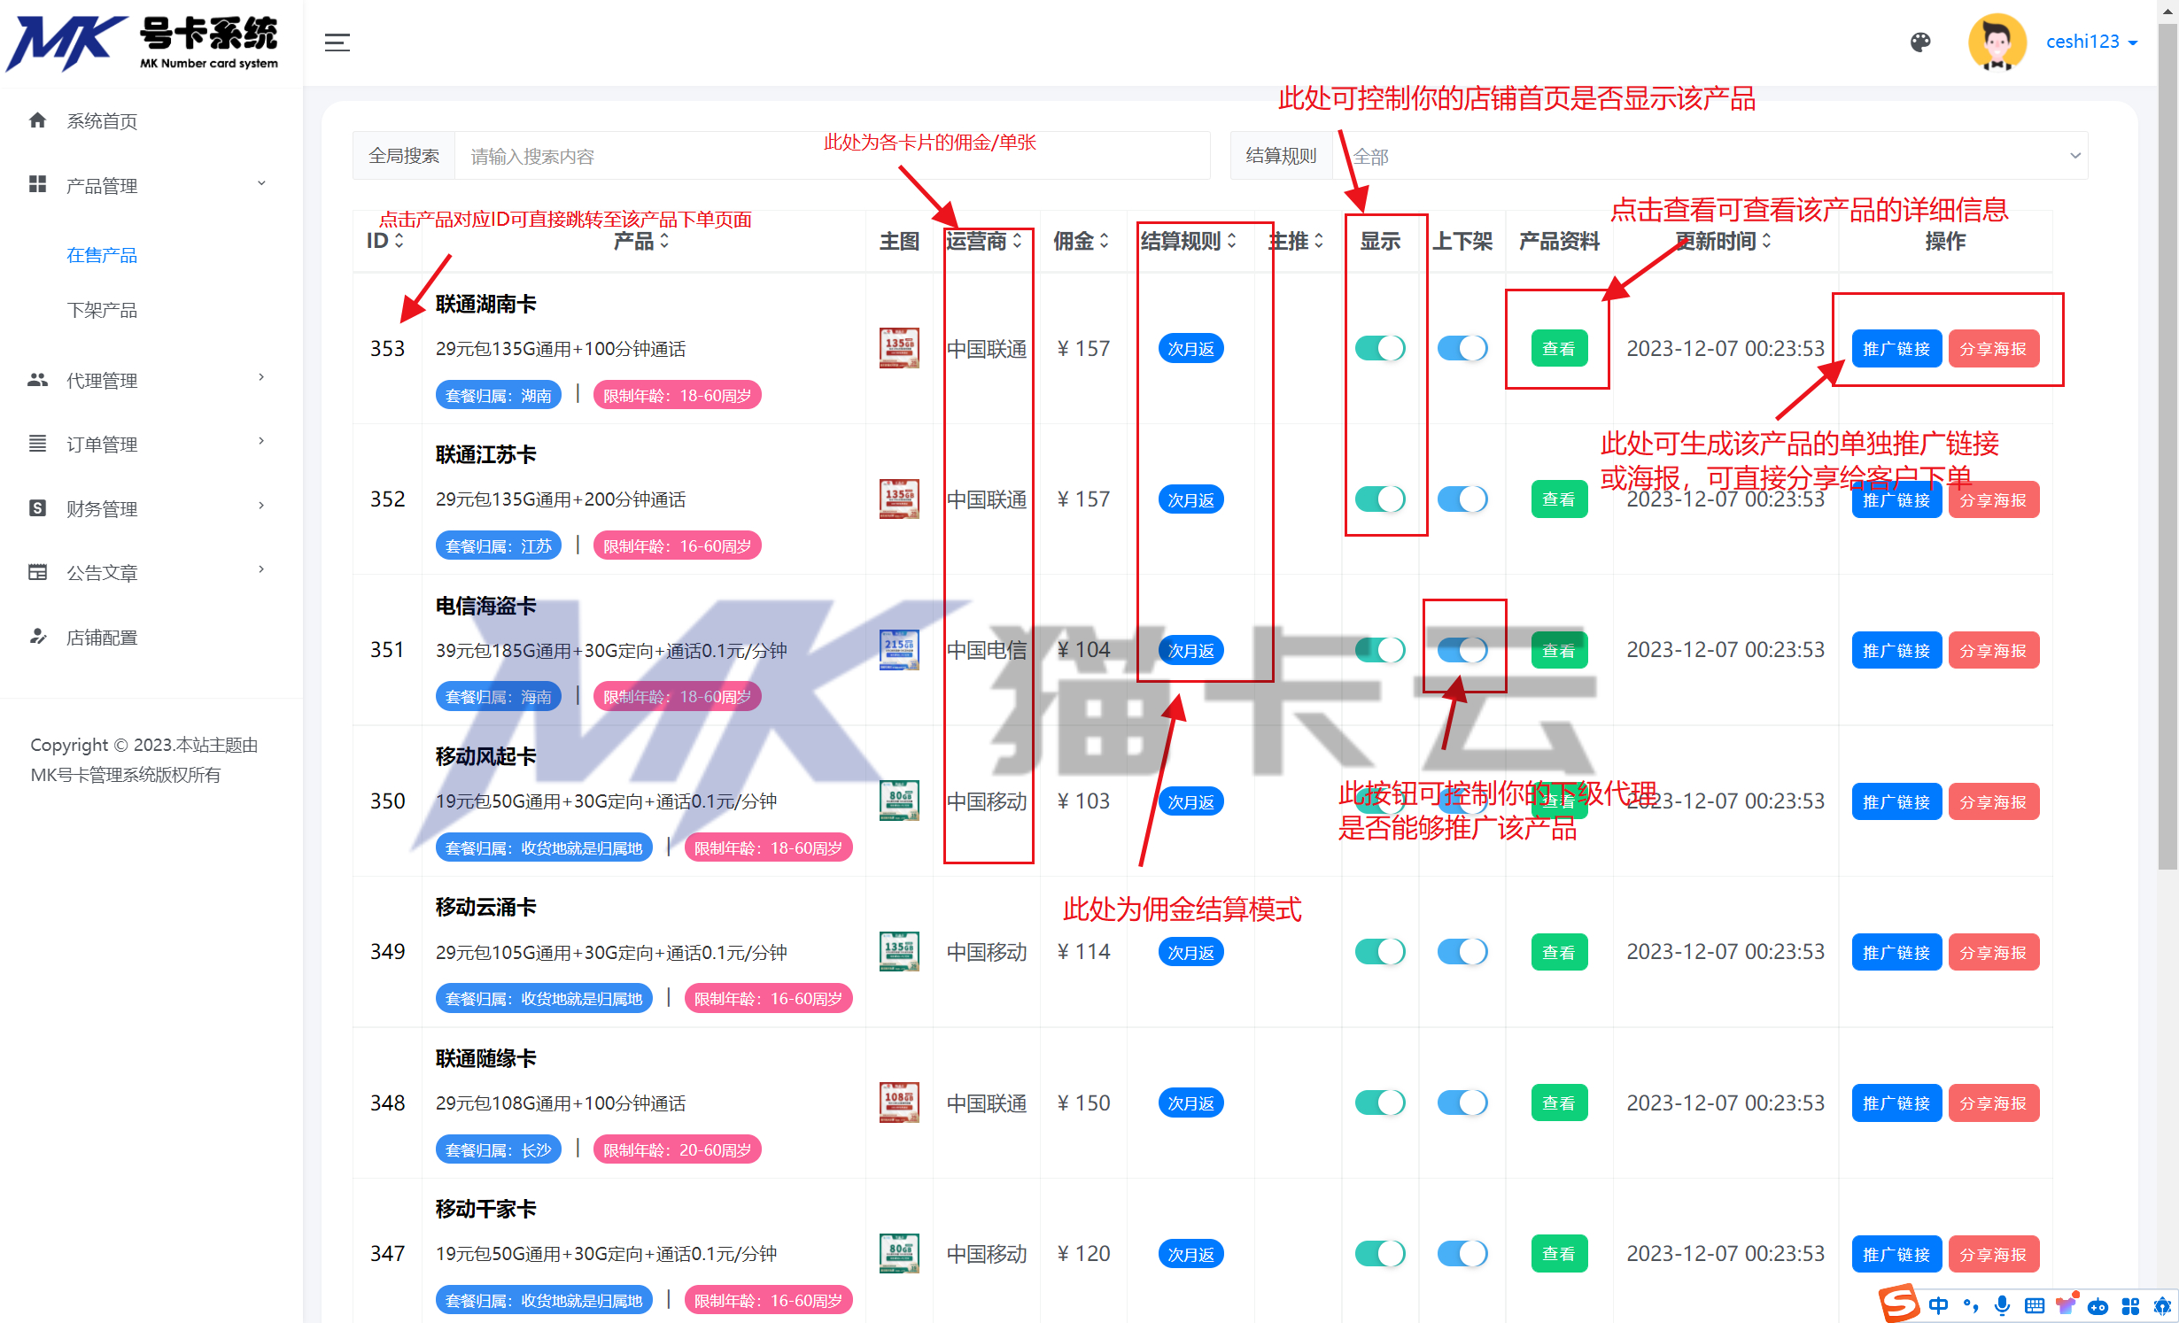
Task: Select the 在售产品 submenu item
Action: coord(102,256)
